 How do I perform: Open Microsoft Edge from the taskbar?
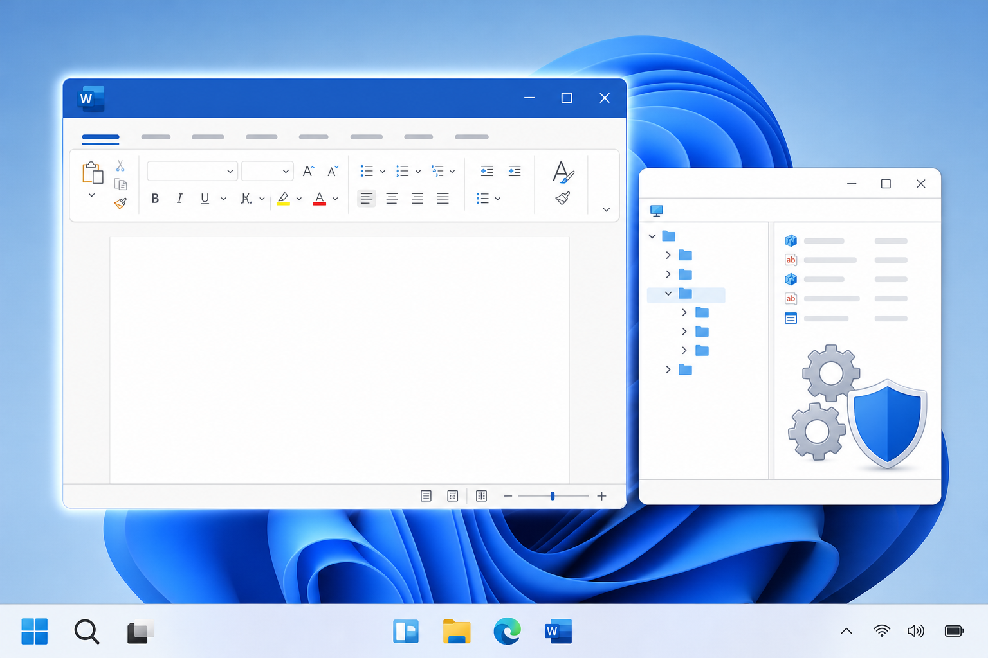tap(508, 631)
